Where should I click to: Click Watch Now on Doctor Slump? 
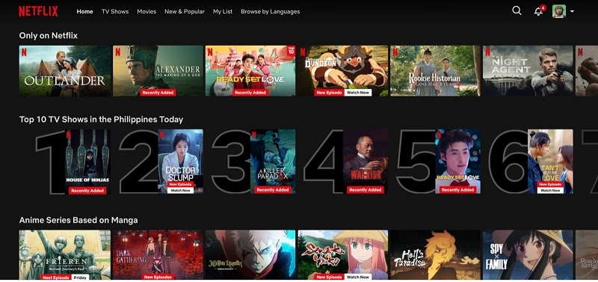coord(180,191)
